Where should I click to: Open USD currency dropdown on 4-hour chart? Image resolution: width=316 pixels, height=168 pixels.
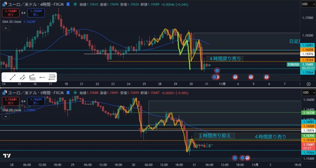coord(308,4)
